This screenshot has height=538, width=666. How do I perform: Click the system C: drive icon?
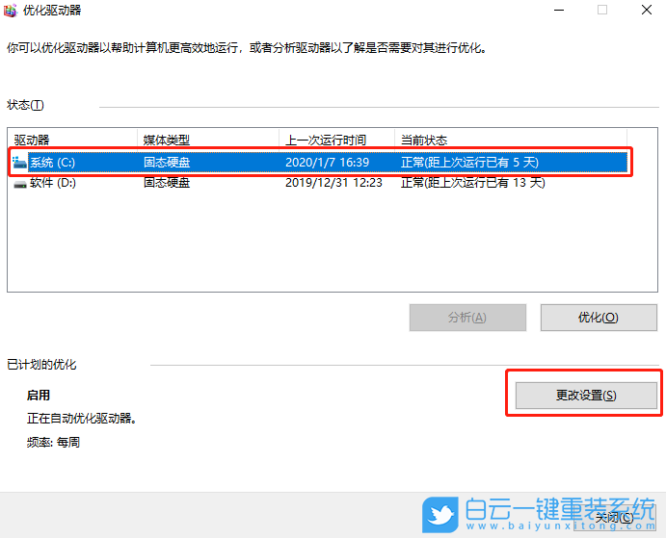pyautogui.click(x=19, y=163)
